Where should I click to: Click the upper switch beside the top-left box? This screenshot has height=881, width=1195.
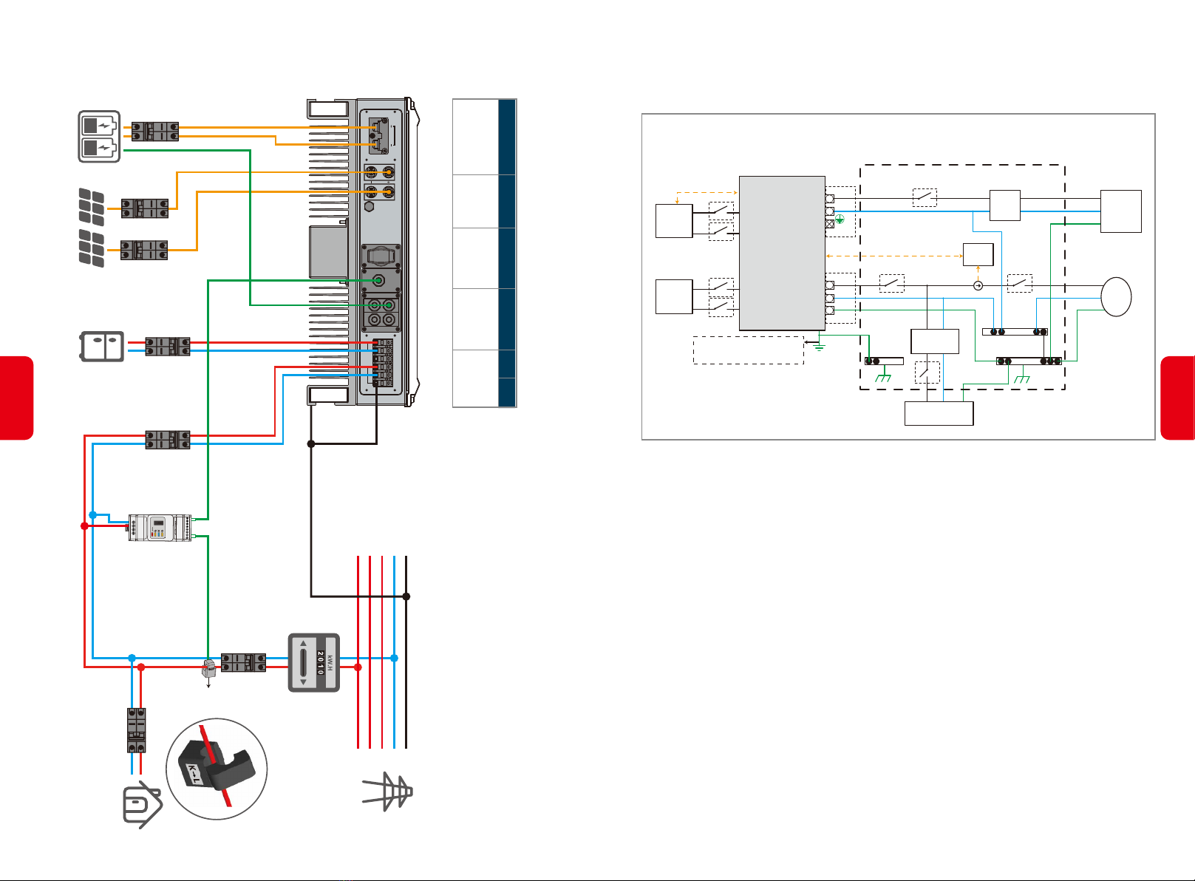point(721,211)
